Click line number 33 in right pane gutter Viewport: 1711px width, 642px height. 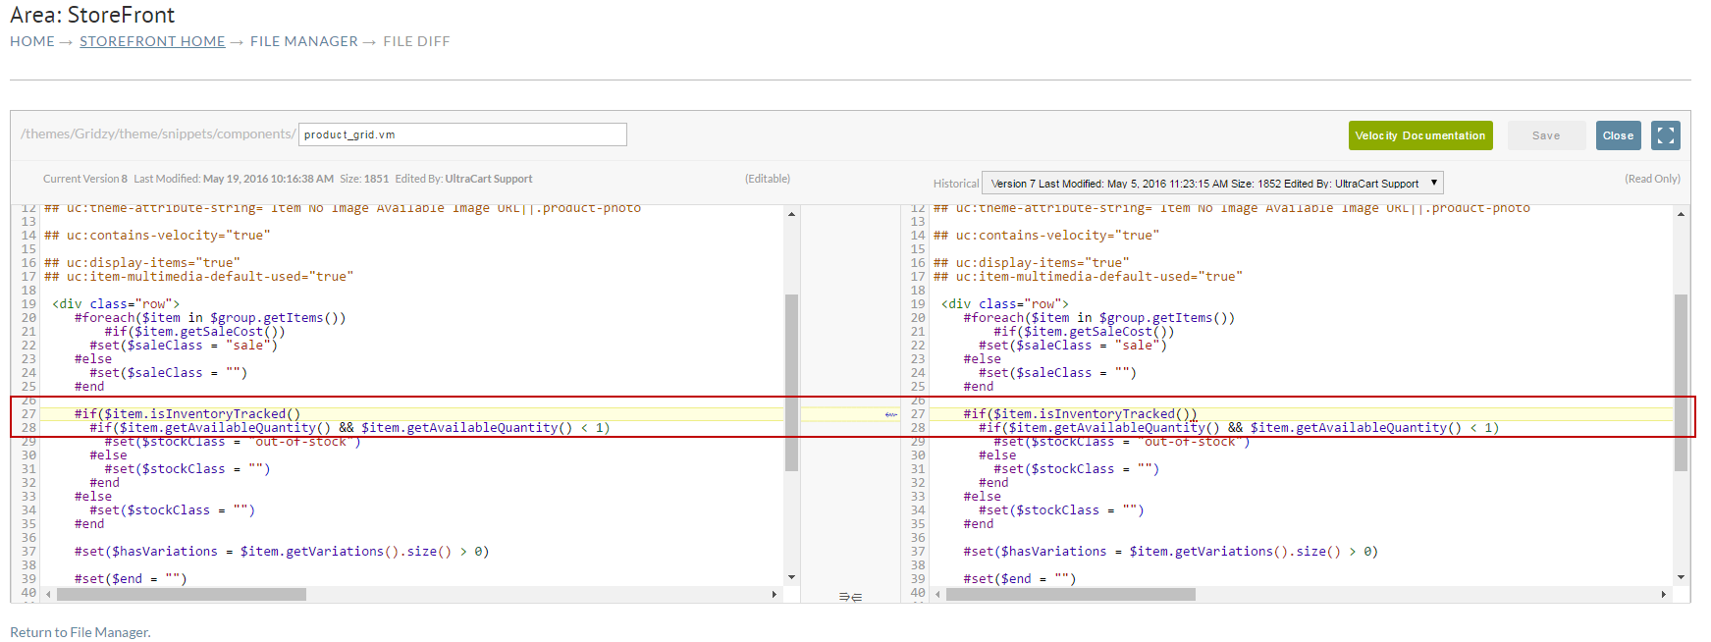(918, 497)
